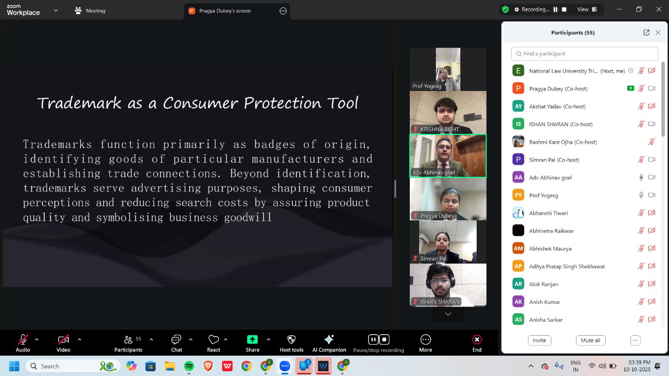Viewport: 669px width, 376px height.
Task: Open the More options icon in toolbar
Action: click(425, 340)
